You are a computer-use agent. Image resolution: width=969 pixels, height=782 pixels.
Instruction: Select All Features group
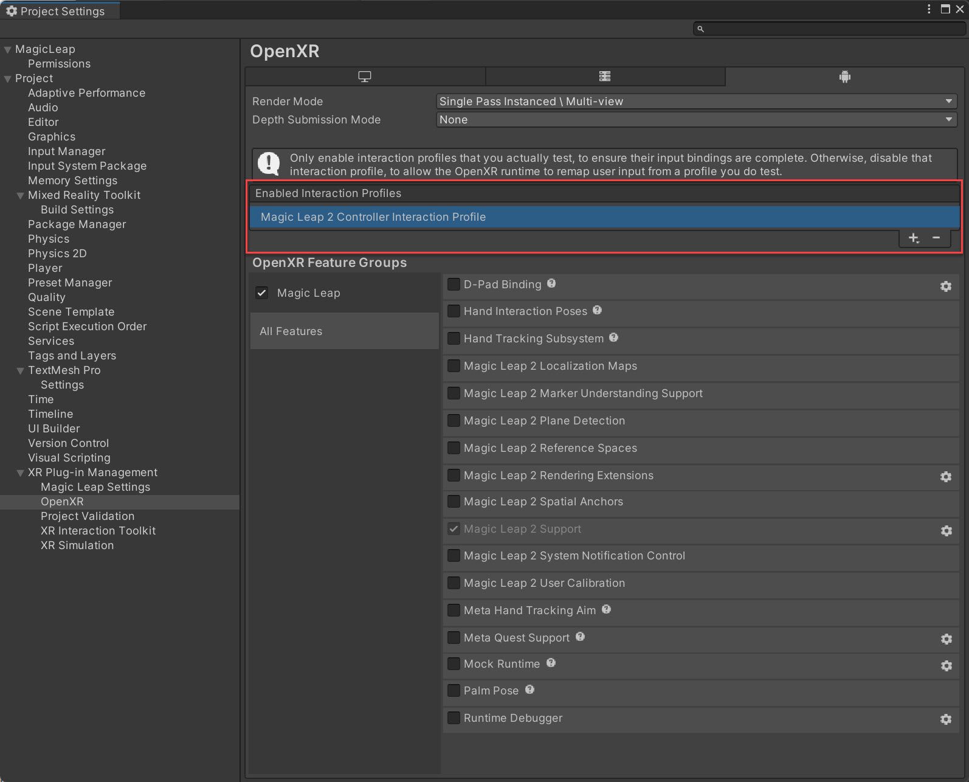(x=344, y=331)
